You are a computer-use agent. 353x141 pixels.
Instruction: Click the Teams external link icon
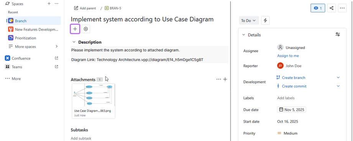[x=56, y=67]
